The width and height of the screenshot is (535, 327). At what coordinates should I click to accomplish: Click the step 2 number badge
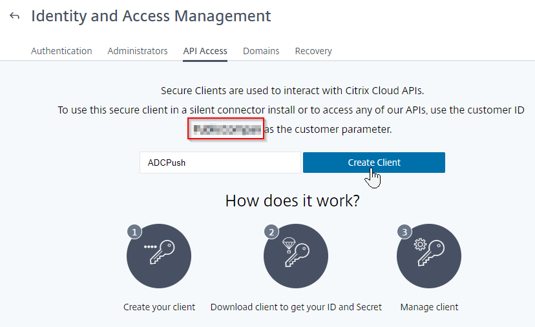(271, 232)
